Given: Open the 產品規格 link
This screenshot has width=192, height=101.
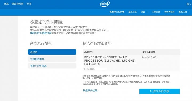Looking at the screenshot, I should [x=132, y=12].
